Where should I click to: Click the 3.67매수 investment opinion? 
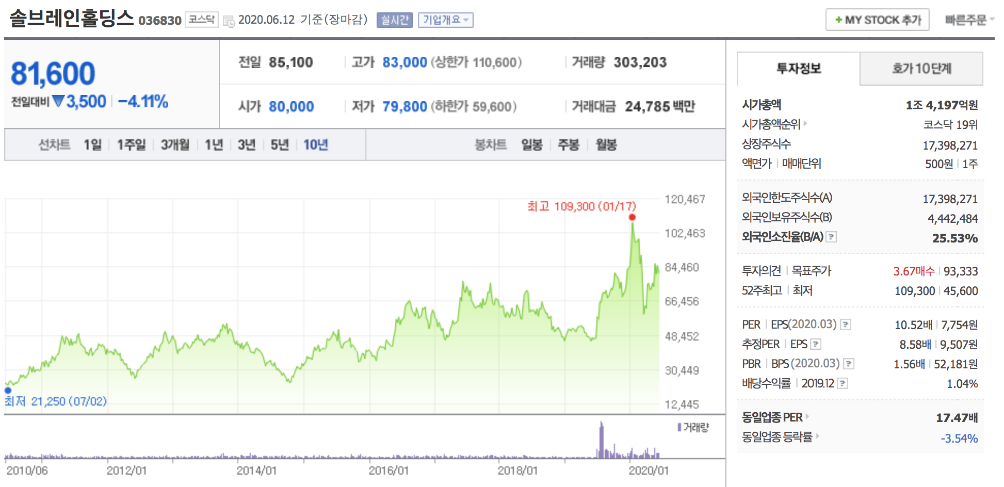coord(914,271)
